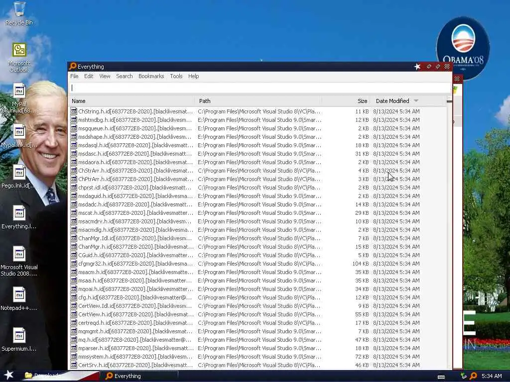Open the Search menu
The image size is (510, 382).
tap(124, 76)
